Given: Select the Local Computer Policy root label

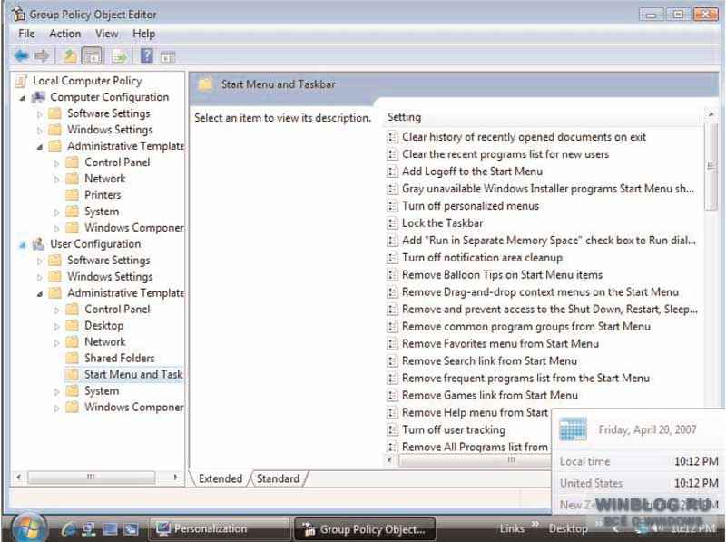Looking at the screenshot, I should tap(87, 81).
